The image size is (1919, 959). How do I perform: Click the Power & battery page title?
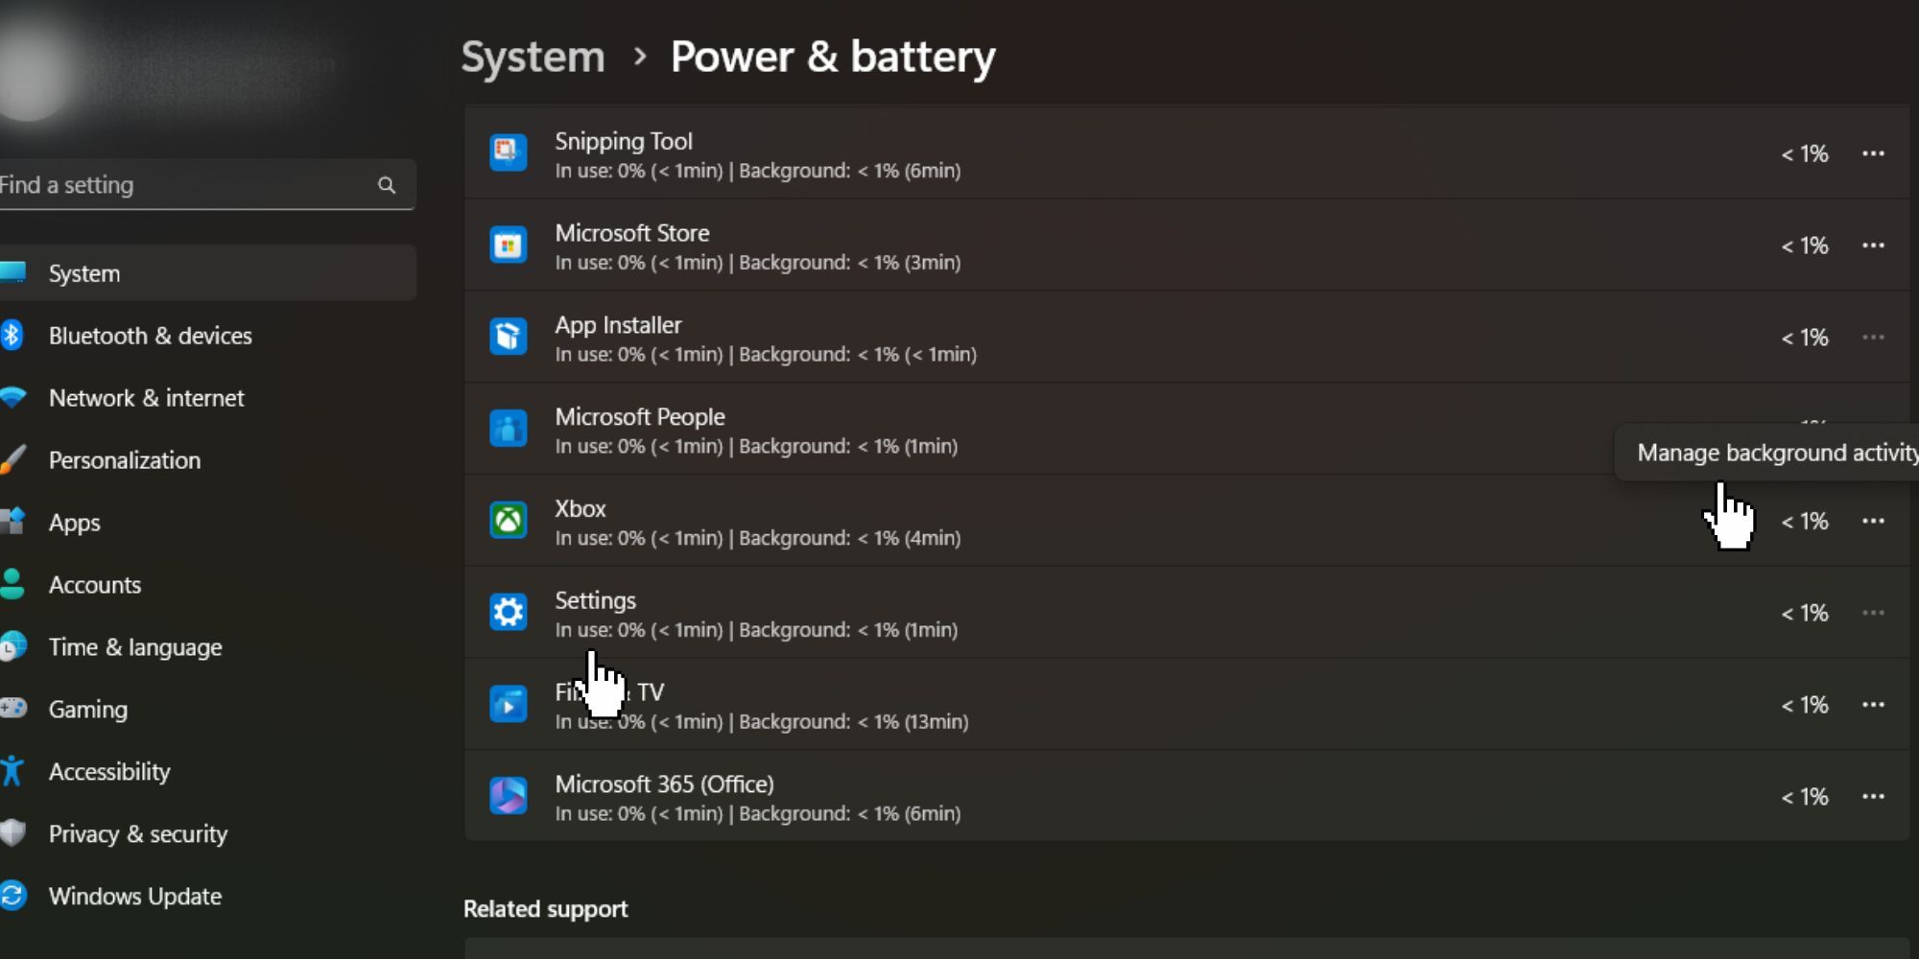coord(833,58)
